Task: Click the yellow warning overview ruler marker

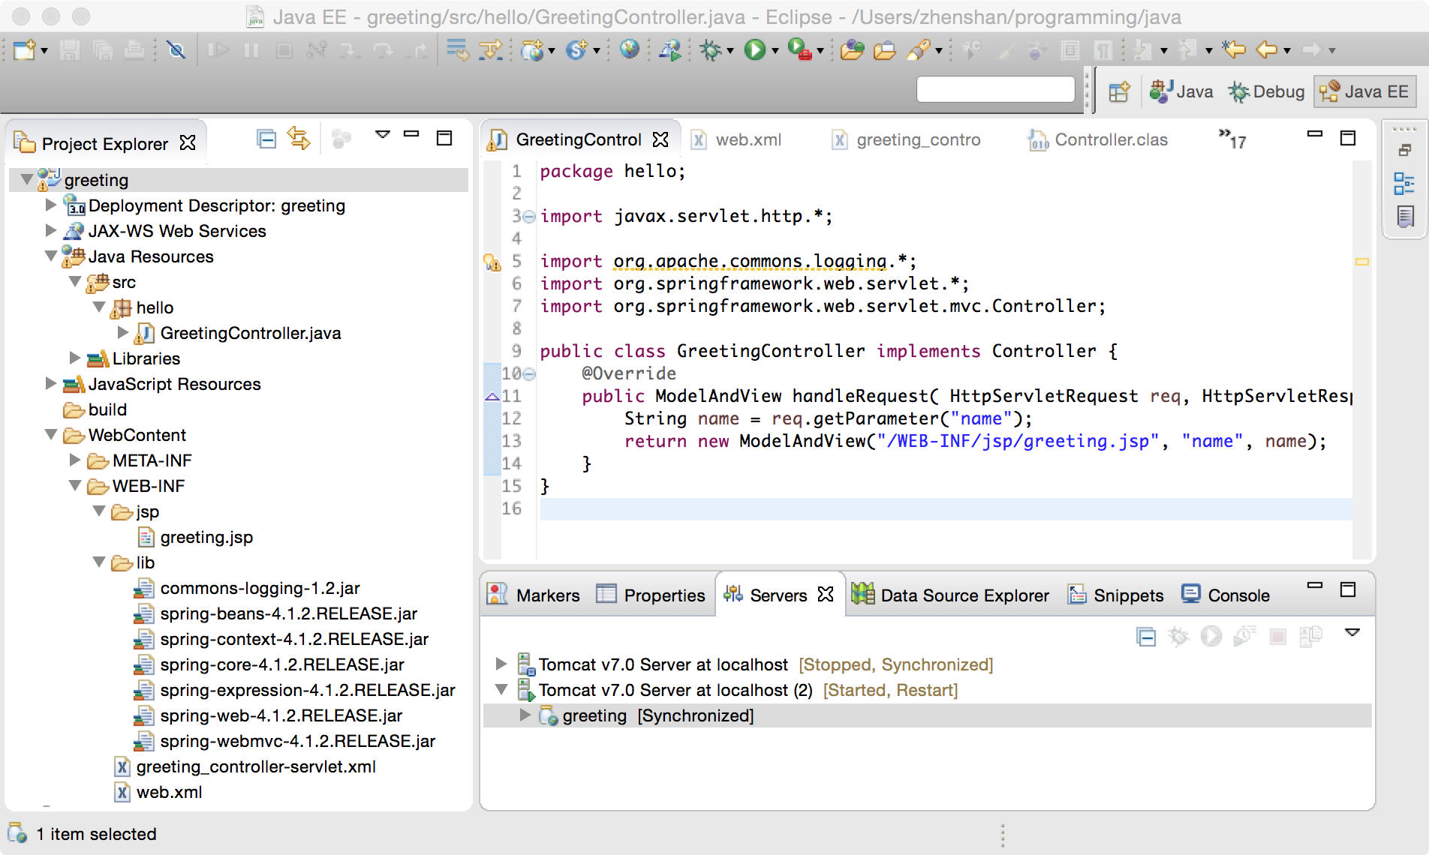Action: point(1362,262)
